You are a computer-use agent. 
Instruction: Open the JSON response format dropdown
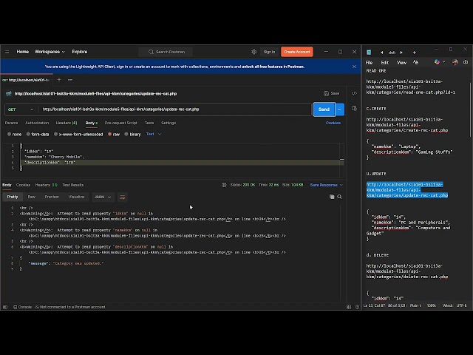point(101,197)
